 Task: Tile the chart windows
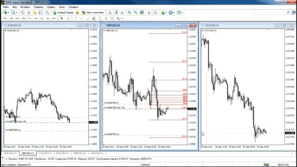pyautogui.click(x=142, y=13)
